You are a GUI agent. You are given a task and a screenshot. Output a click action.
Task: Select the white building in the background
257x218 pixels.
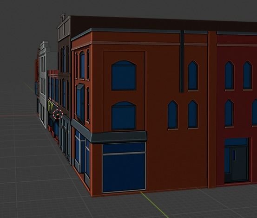click(43, 84)
